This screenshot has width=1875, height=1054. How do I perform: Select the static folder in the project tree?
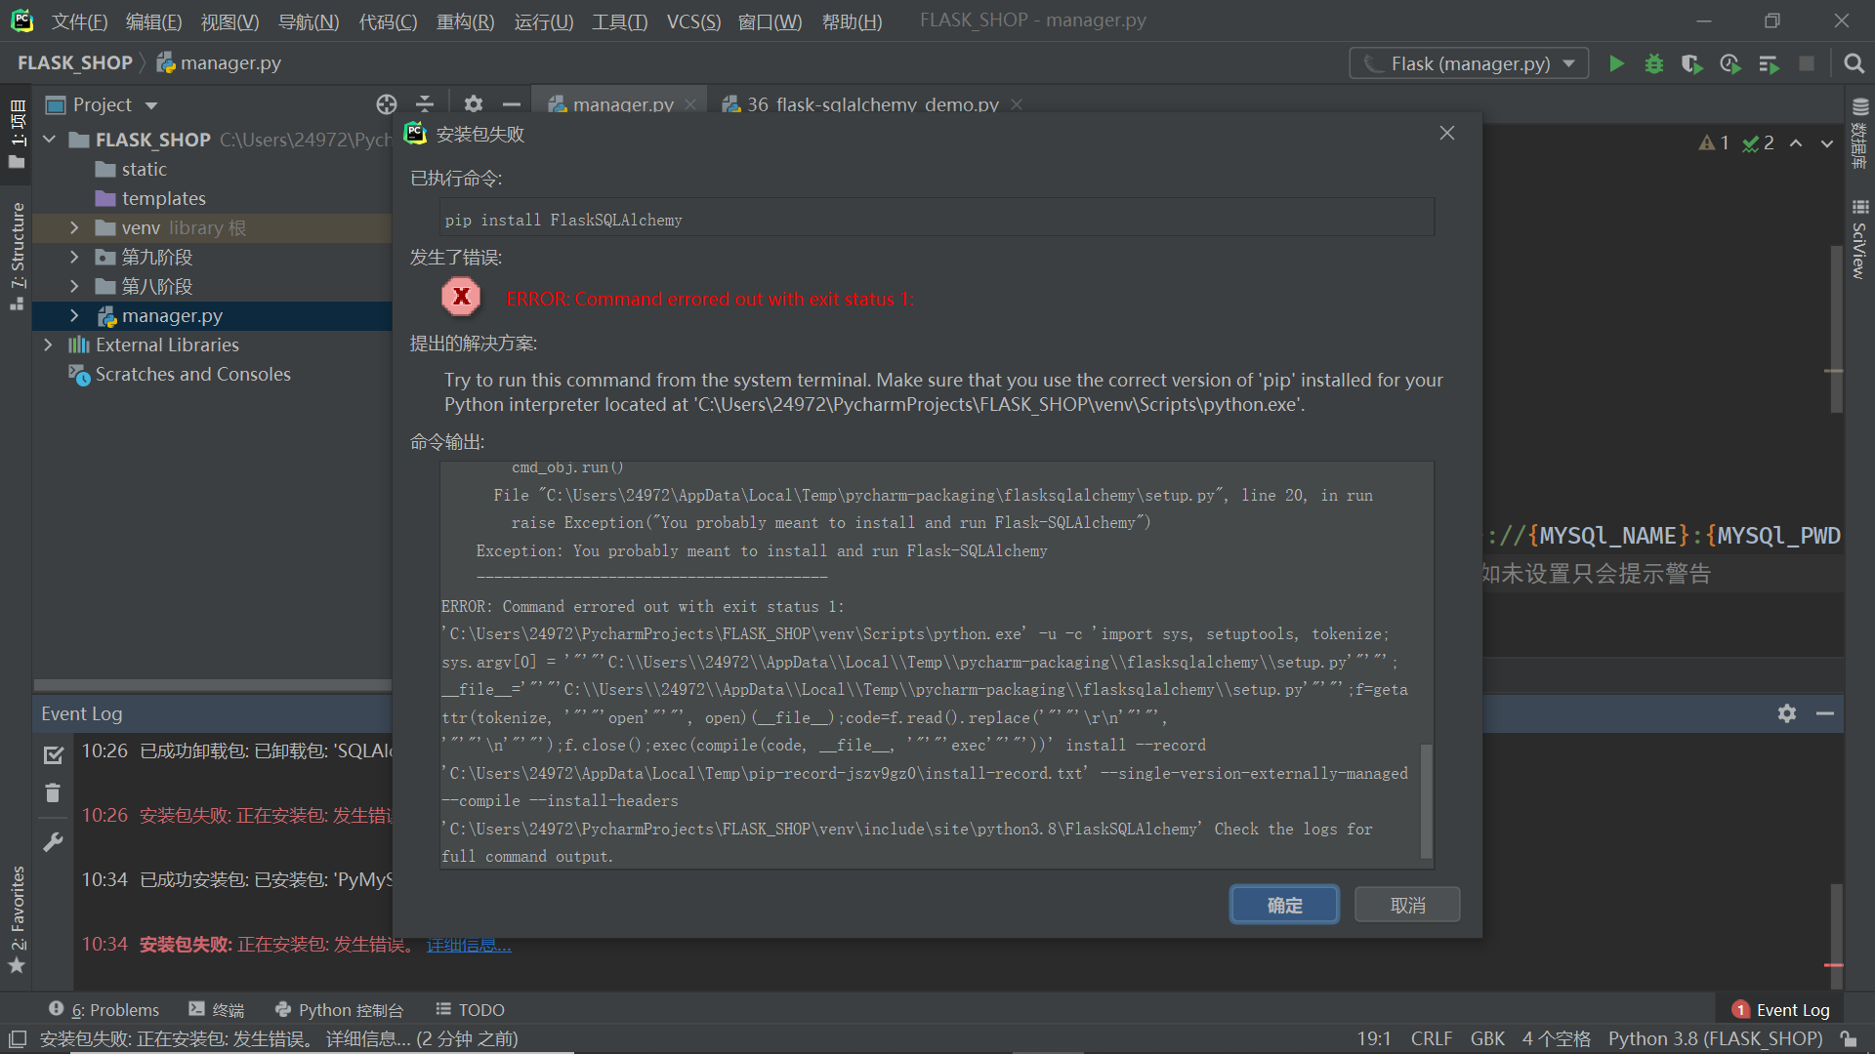point(144,169)
